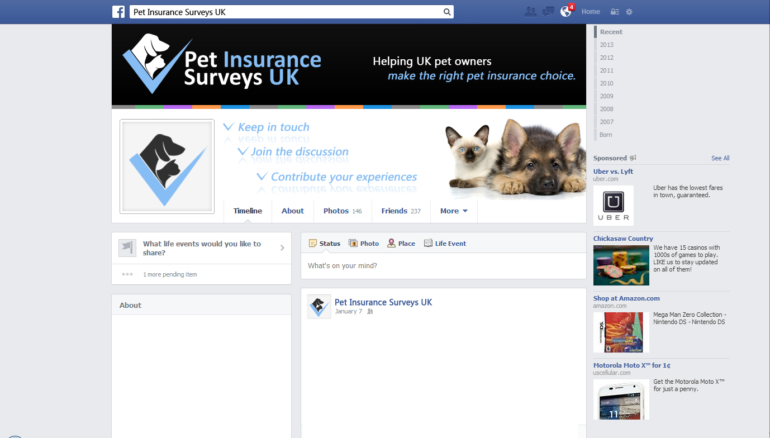The height and width of the screenshot is (438, 770).
Task: Click the post author avatar thumbnail
Action: (319, 307)
